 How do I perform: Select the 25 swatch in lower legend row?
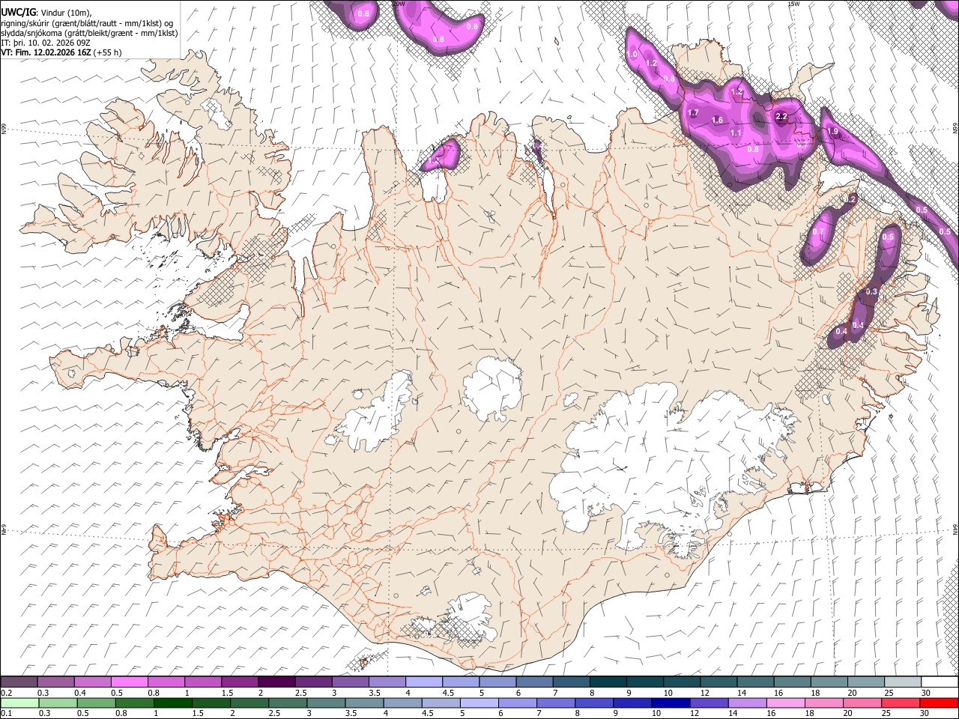coord(901,703)
